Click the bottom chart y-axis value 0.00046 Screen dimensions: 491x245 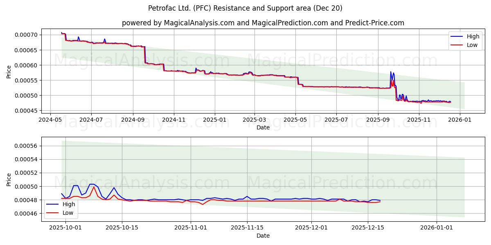[x=26, y=214]
